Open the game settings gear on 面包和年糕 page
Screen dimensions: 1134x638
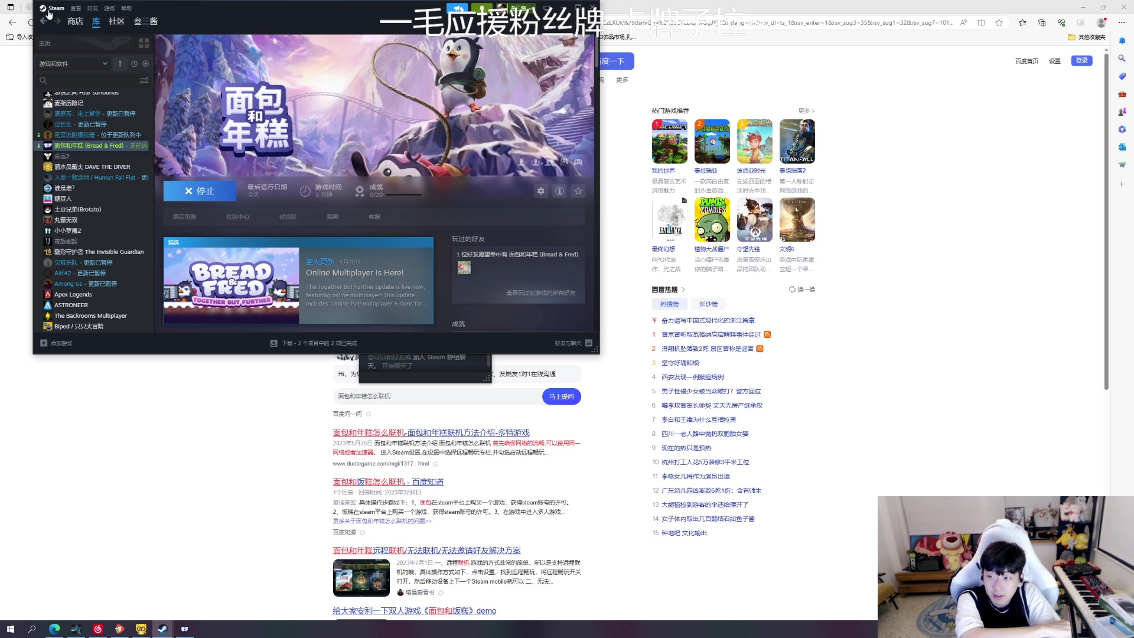[x=541, y=191]
